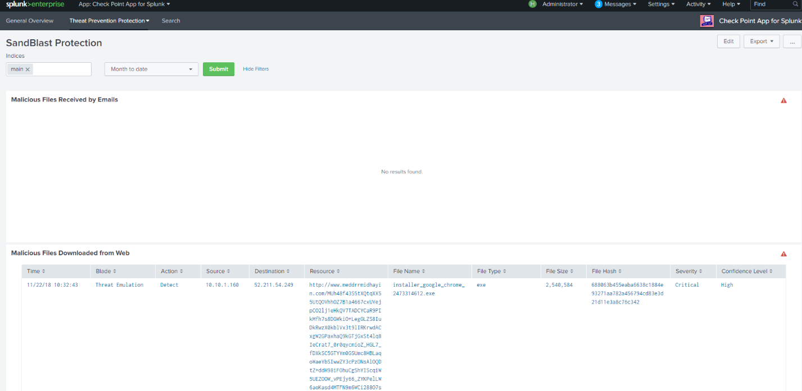Click the exe file type value
802x391 pixels.
(481, 285)
